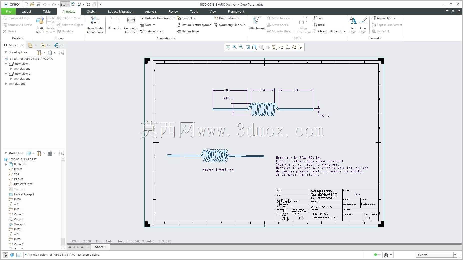This screenshot has width=463, height=260.
Task: Switch to the Layout tab
Action: 26,11
